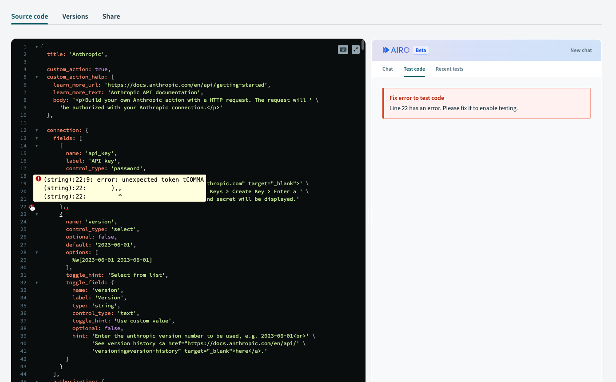Screen dimensions: 616x382
Task: Open the Recent tests tab
Action: pos(449,69)
